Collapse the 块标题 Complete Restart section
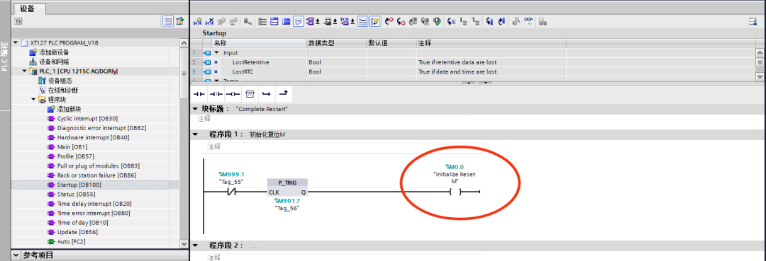Screen dimensions: 766x261 pyautogui.click(x=196, y=109)
